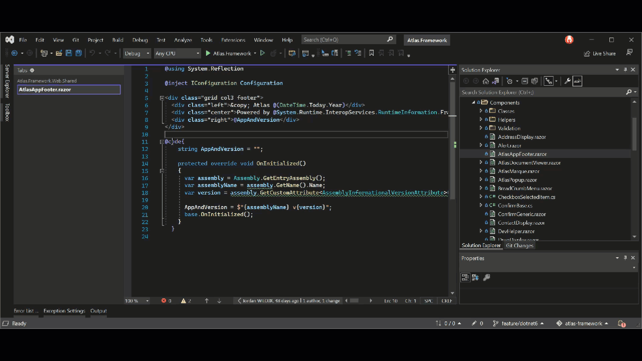Viewport: 642px width, 361px height.
Task: Switch to the Git Changes tab
Action: pyautogui.click(x=520, y=246)
